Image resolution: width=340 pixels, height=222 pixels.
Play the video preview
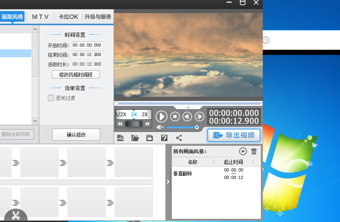(x=161, y=117)
